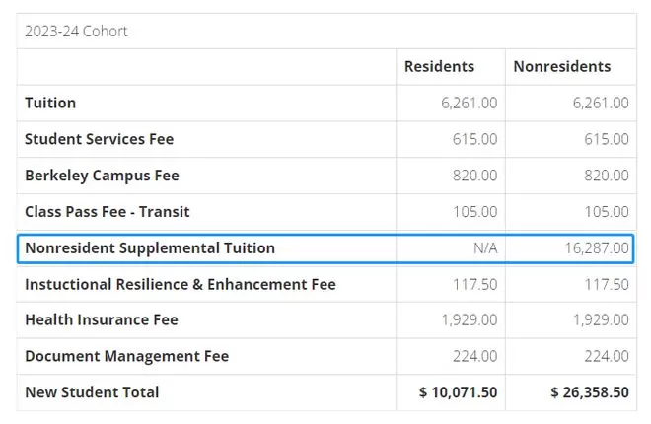Click the N/A cell under Residents

[x=485, y=248]
